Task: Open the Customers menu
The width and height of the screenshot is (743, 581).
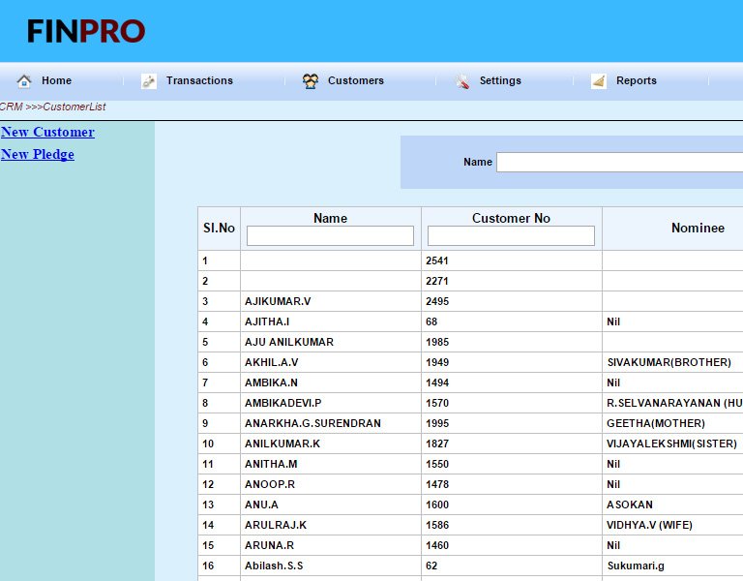Action: click(355, 81)
